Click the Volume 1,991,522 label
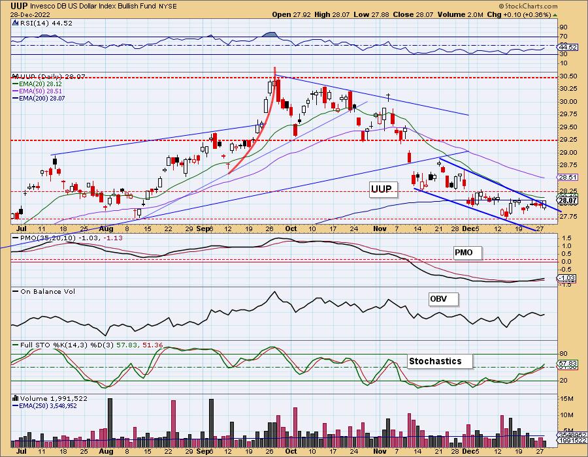 [54, 398]
